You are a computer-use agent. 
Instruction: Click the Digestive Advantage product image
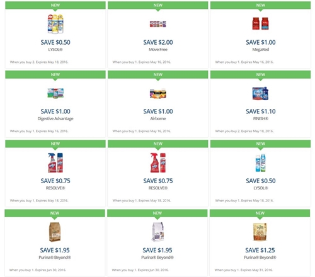pos(55,93)
